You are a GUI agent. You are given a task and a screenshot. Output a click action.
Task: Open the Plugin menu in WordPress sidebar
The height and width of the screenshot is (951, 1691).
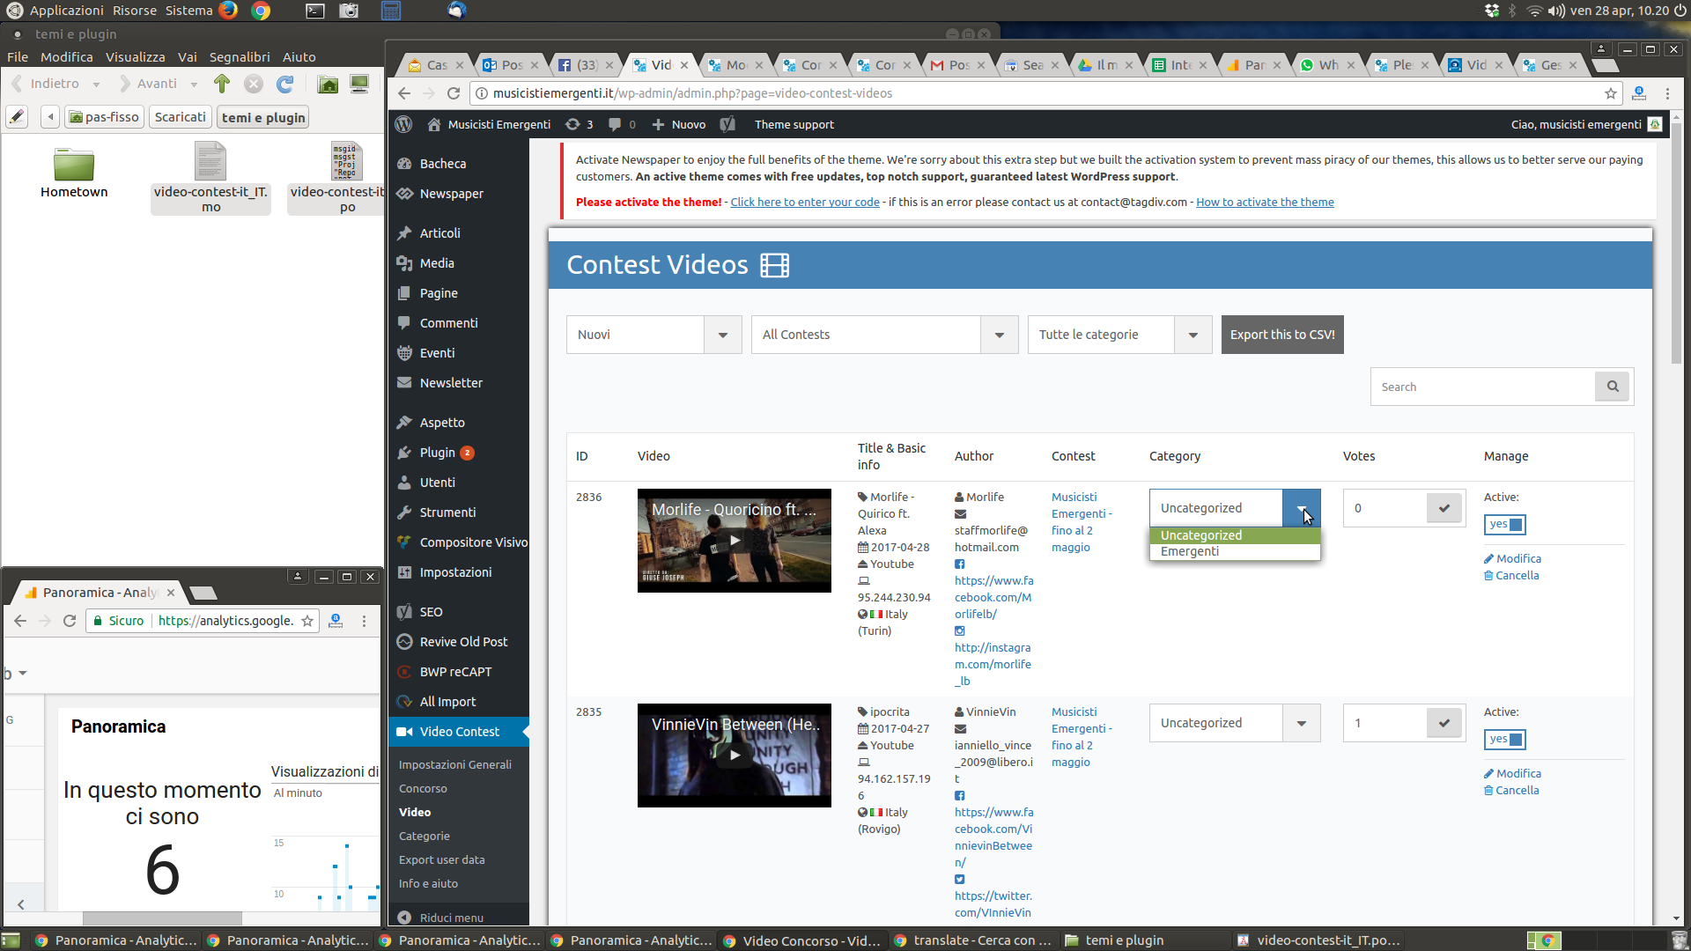point(438,453)
